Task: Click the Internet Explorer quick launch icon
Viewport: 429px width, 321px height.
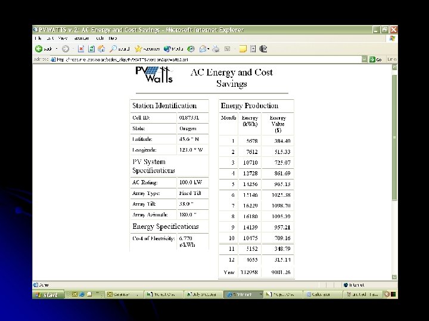Action: (x=82, y=294)
